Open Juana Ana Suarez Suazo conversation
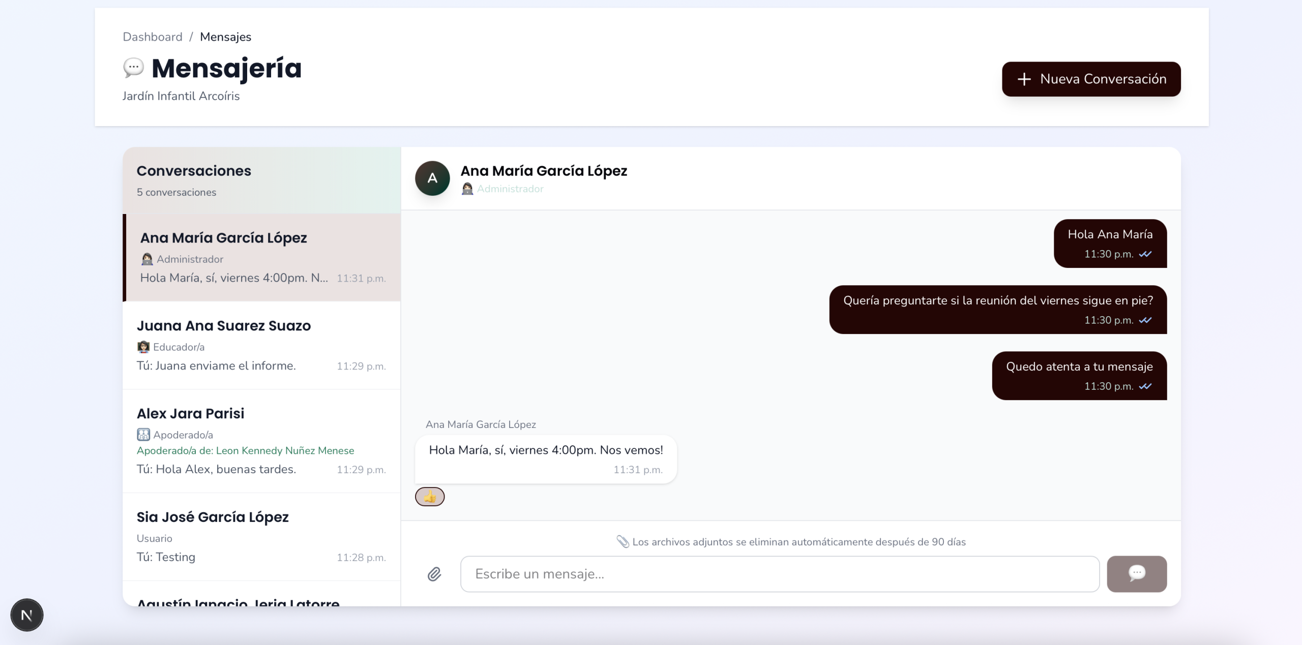The image size is (1302, 645). (261, 345)
